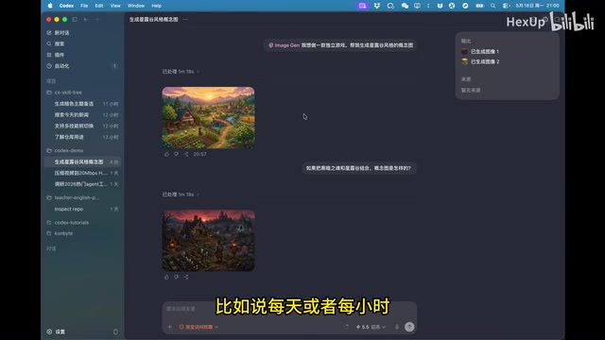Viewport: 605px width, 340px height.
Task: Open the three-dot menu next to conversation title
Action: [x=185, y=19]
